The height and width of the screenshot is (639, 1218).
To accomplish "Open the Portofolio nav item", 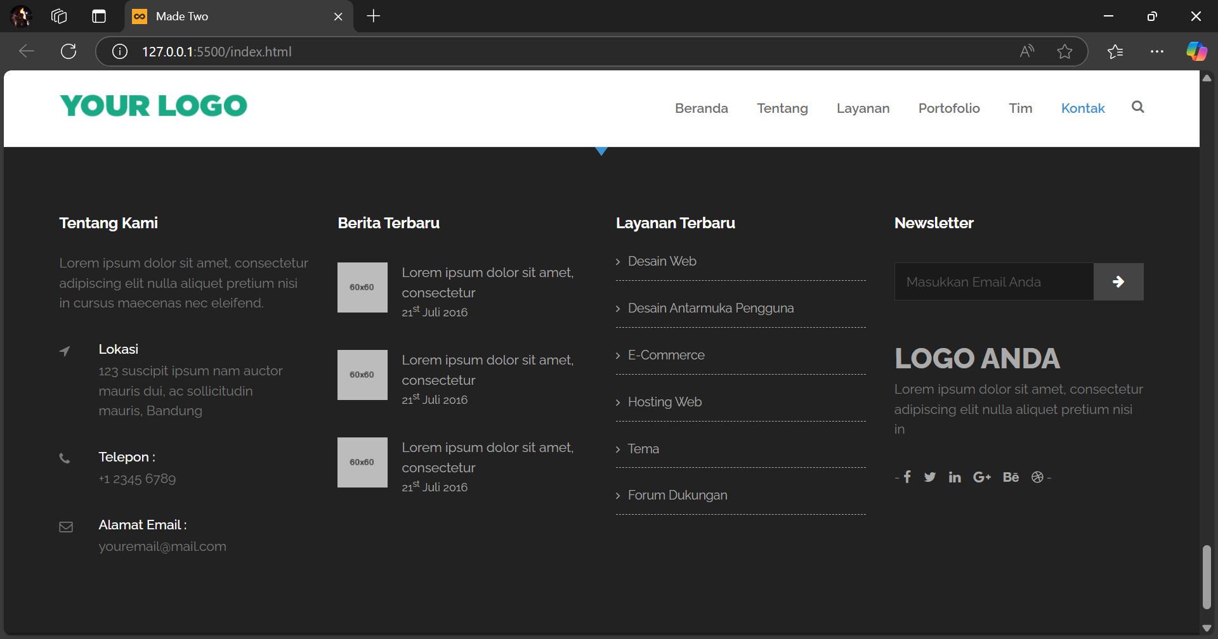I will [x=948, y=108].
